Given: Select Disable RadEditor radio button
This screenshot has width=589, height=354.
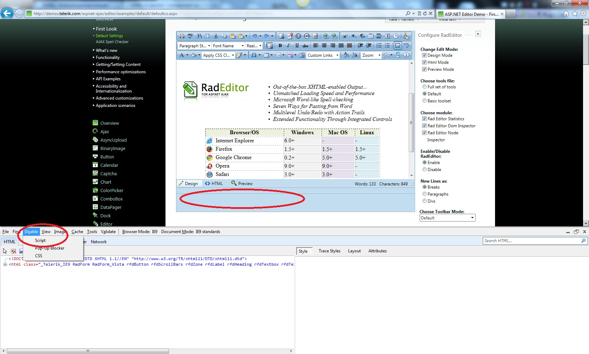Looking at the screenshot, I should tap(425, 170).
